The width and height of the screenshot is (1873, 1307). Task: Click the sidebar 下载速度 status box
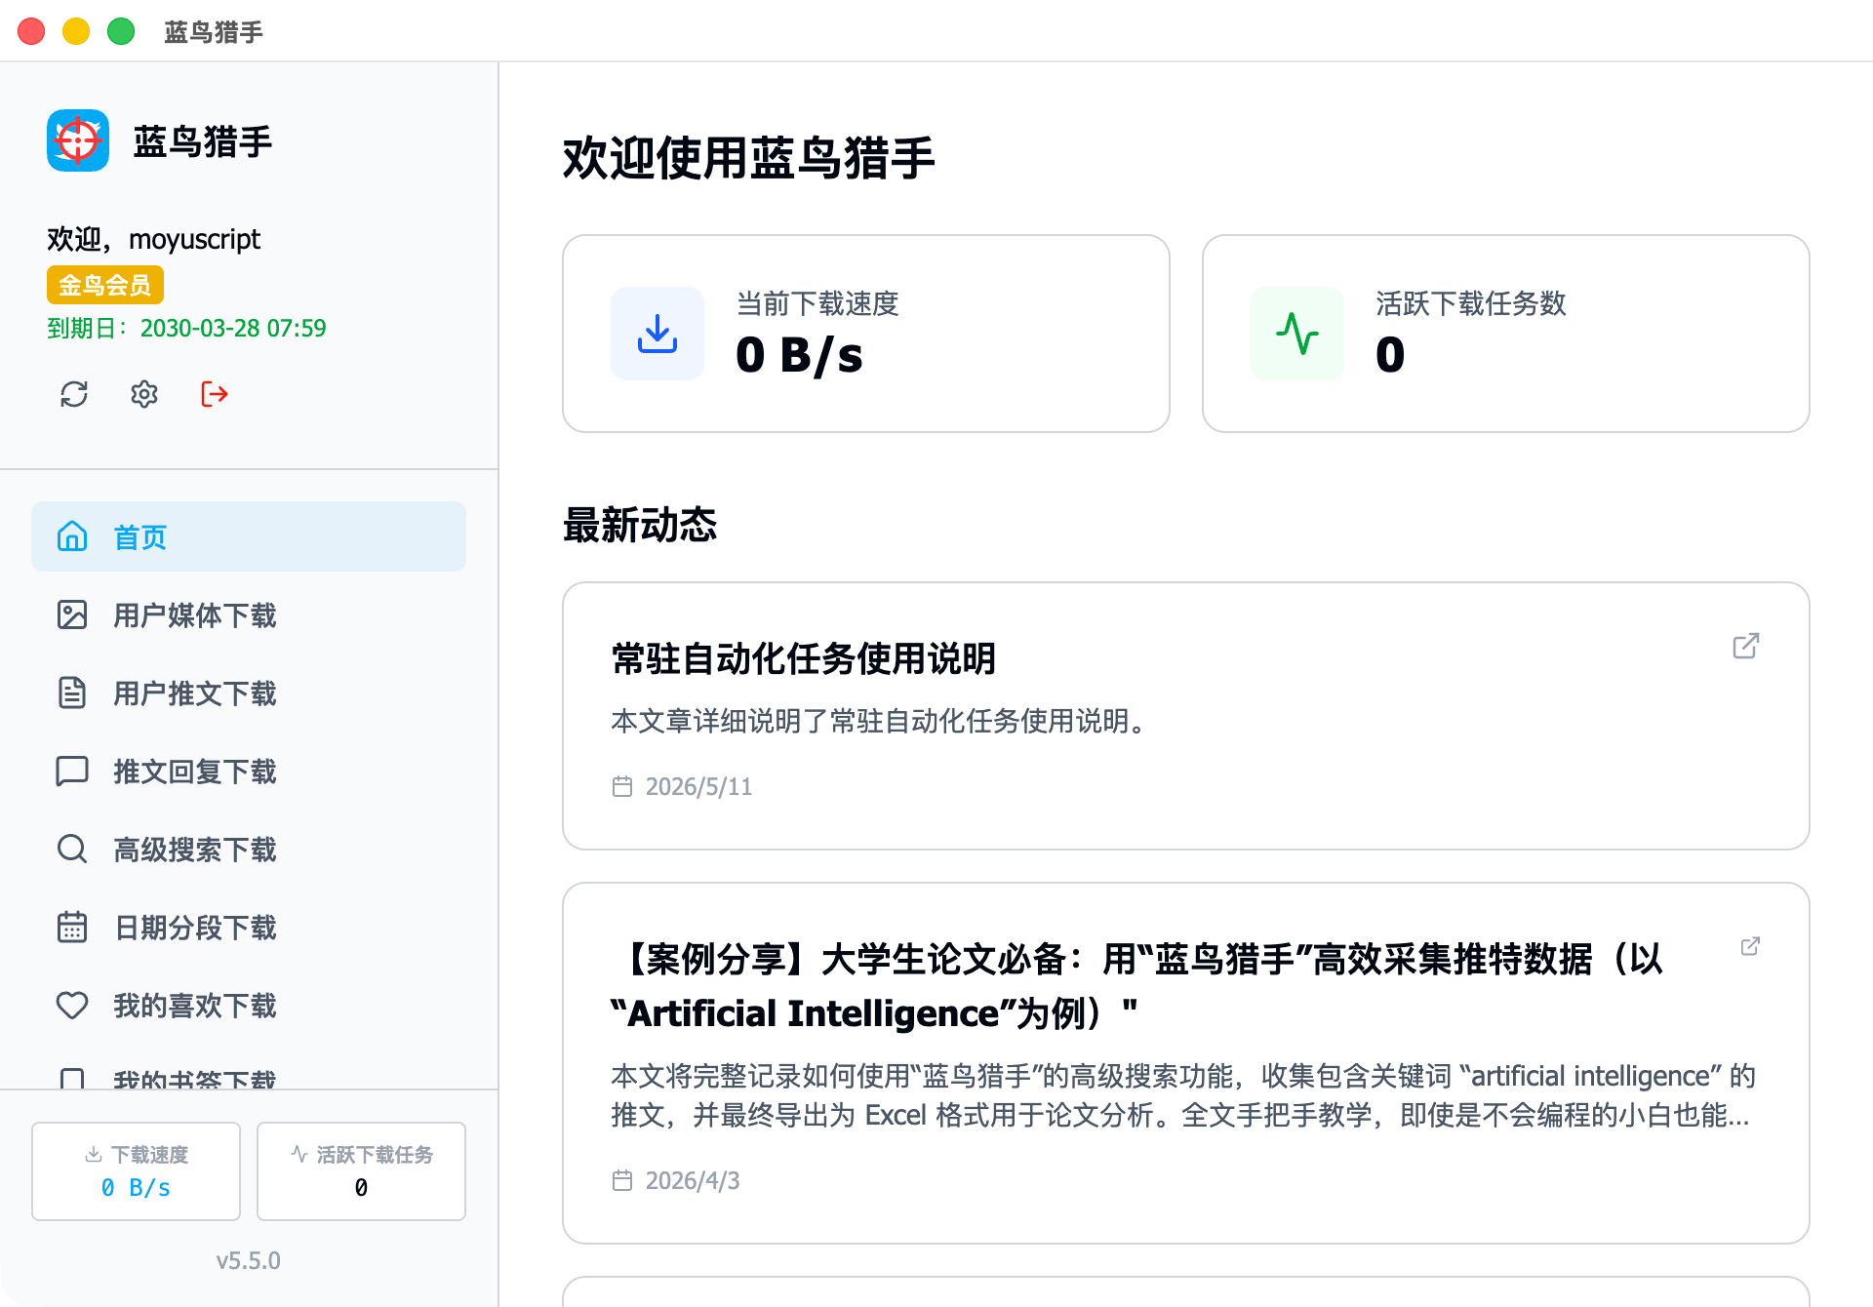click(x=136, y=1170)
